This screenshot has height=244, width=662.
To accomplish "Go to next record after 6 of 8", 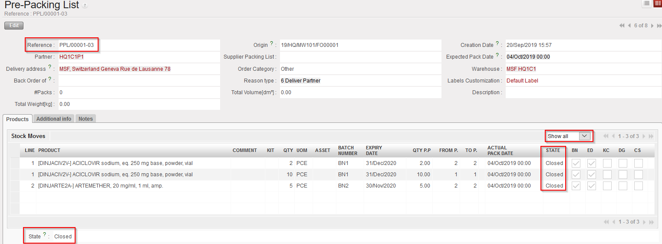I will [652, 26].
